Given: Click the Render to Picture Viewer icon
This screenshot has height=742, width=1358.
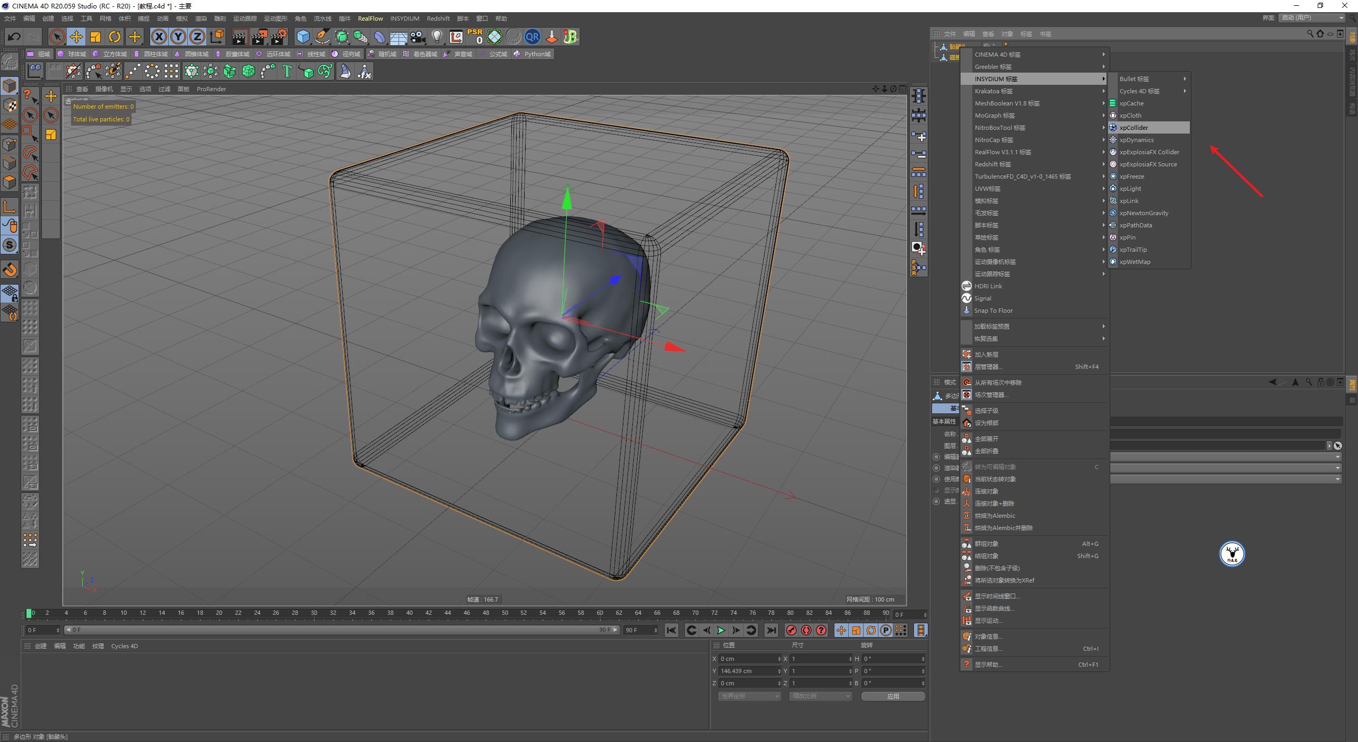Looking at the screenshot, I should coord(259,37).
